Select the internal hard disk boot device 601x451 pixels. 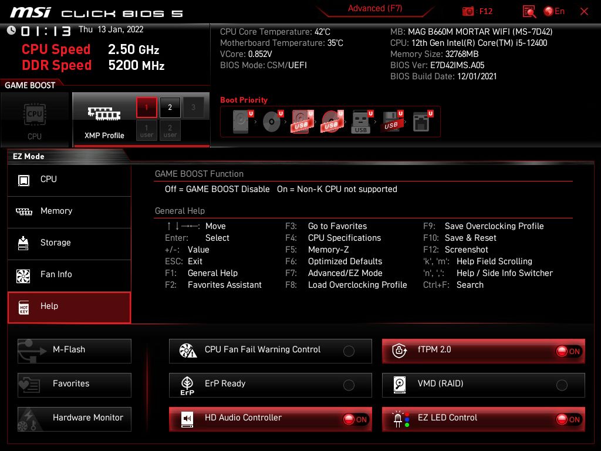click(x=241, y=122)
